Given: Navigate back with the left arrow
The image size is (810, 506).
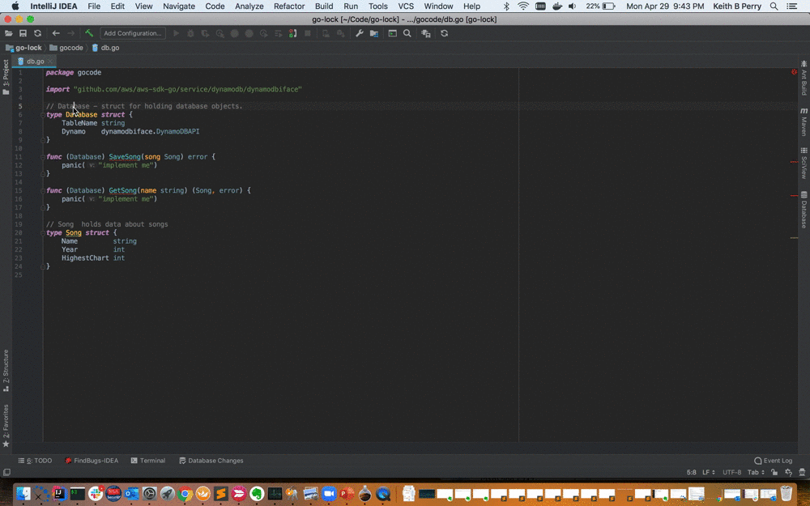Looking at the screenshot, I should pos(56,33).
